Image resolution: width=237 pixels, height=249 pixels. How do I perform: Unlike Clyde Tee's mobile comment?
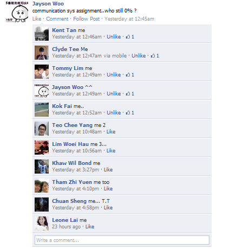coord(139,56)
